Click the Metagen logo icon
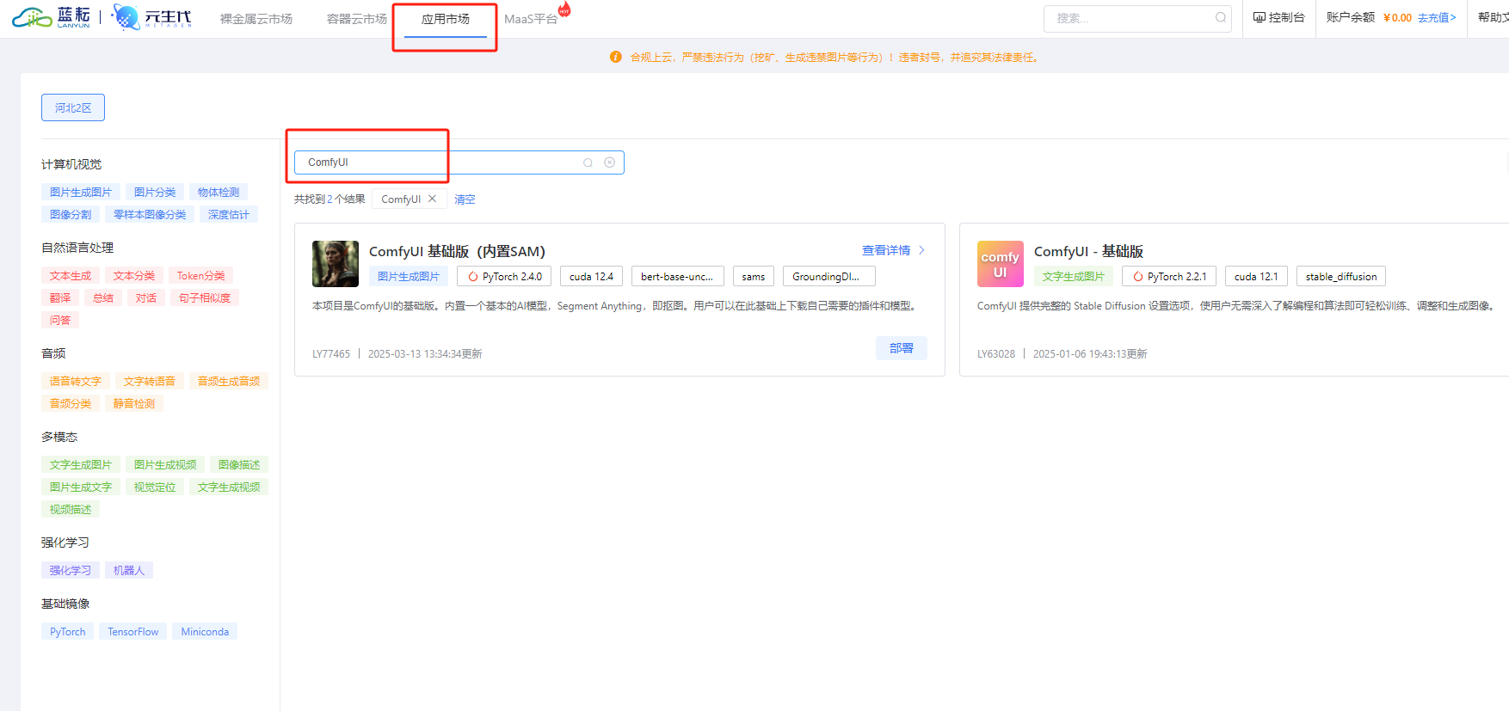The width and height of the screenshot is (1509, 711). click(x=126, y=17)
